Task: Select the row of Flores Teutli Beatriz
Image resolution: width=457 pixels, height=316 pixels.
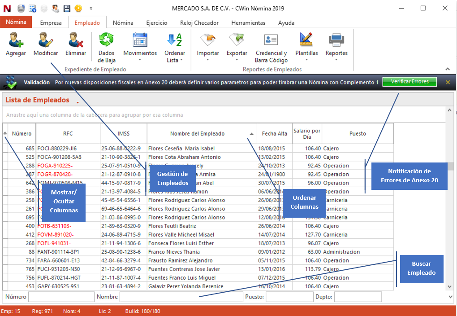Action: pyautogui.click(x=198, y=226)
